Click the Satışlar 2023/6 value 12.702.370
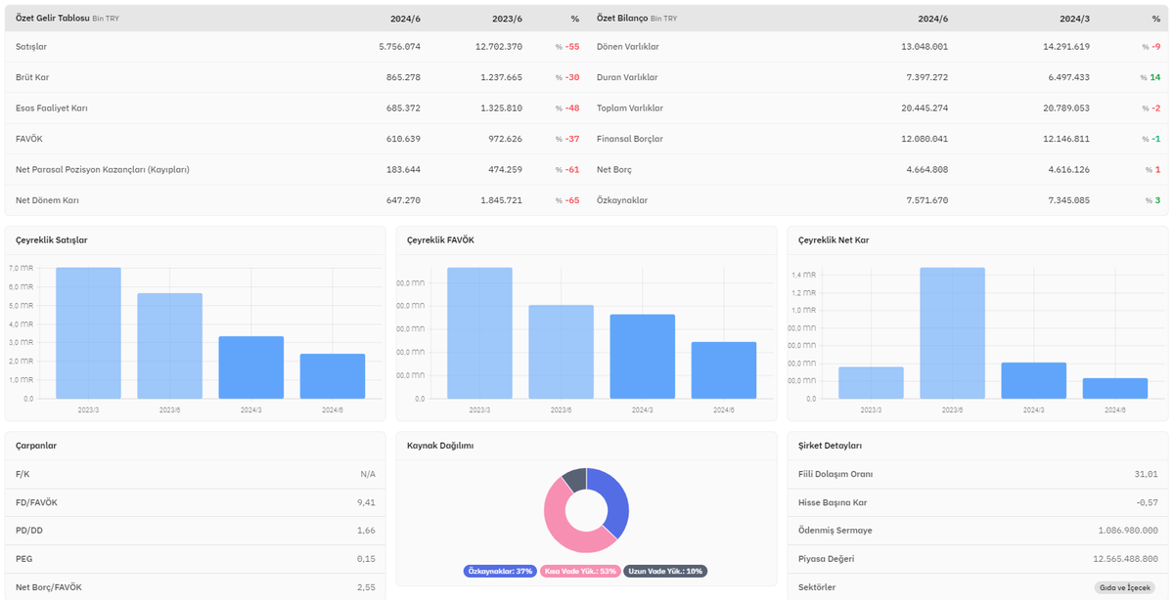This screenshot has width=1174, height=600. (499, 47)
